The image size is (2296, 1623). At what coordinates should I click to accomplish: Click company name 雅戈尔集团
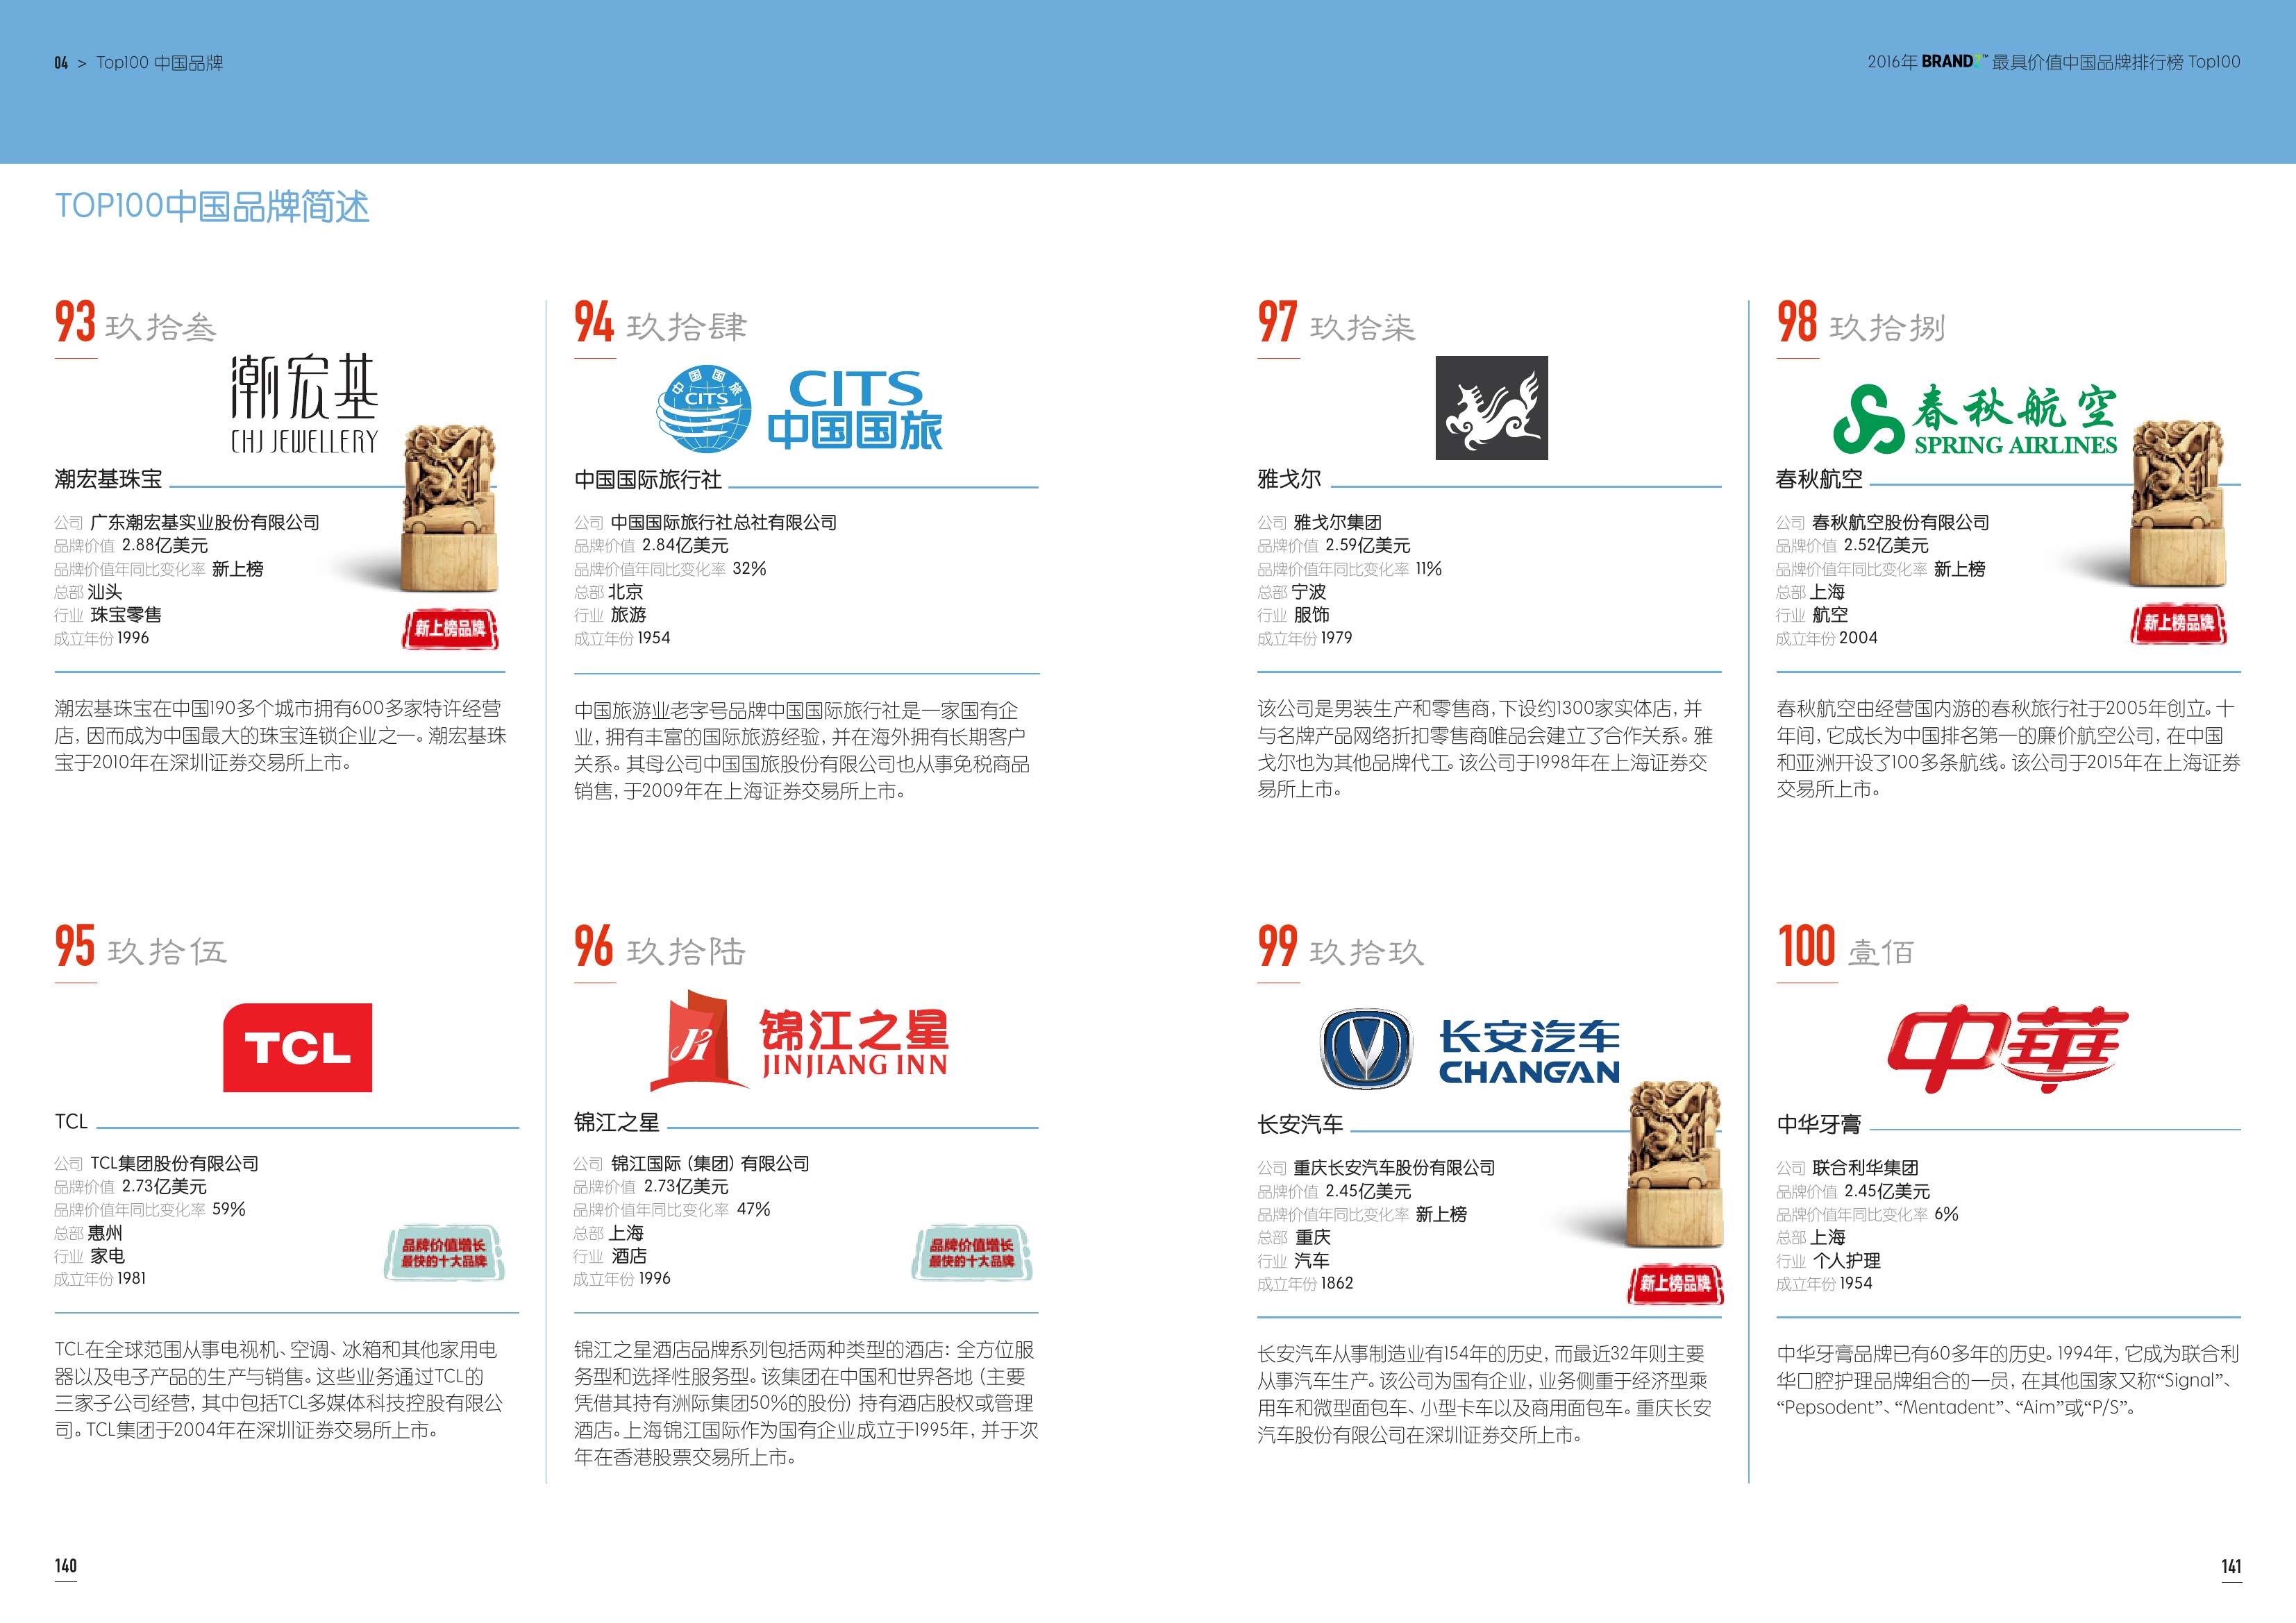[x=1338, y=522]
